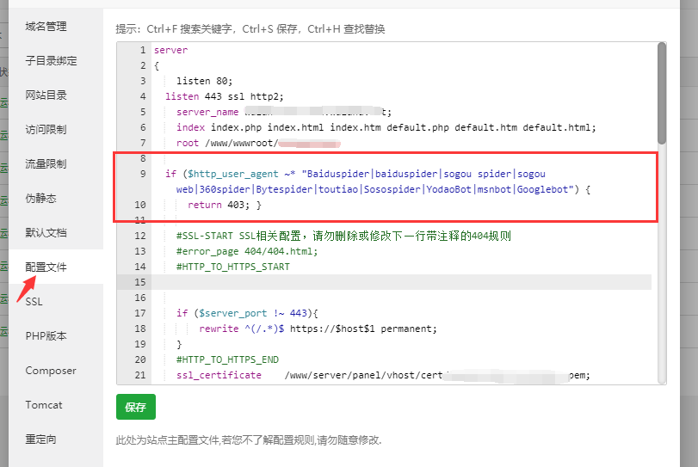Image resolution: width=698 pixels, height=467 pixels.
Task: Click the 'rewrite ^(/.*)$' code line
Action: tap(318, 329)
